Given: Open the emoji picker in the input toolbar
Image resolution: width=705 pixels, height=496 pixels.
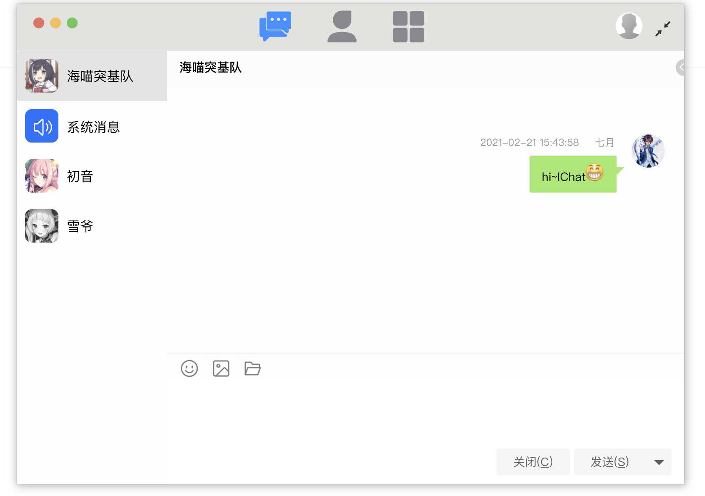Looking at the screenshot, I should (189, 368).
